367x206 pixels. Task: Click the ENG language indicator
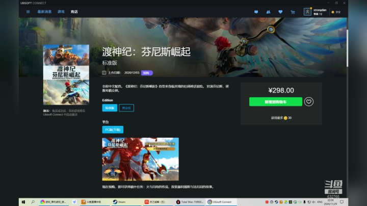(320, 202)
